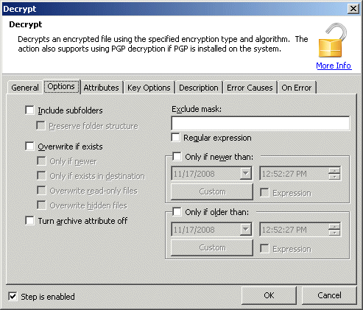Toggle Turn archive attribute off

click(29, 220)
